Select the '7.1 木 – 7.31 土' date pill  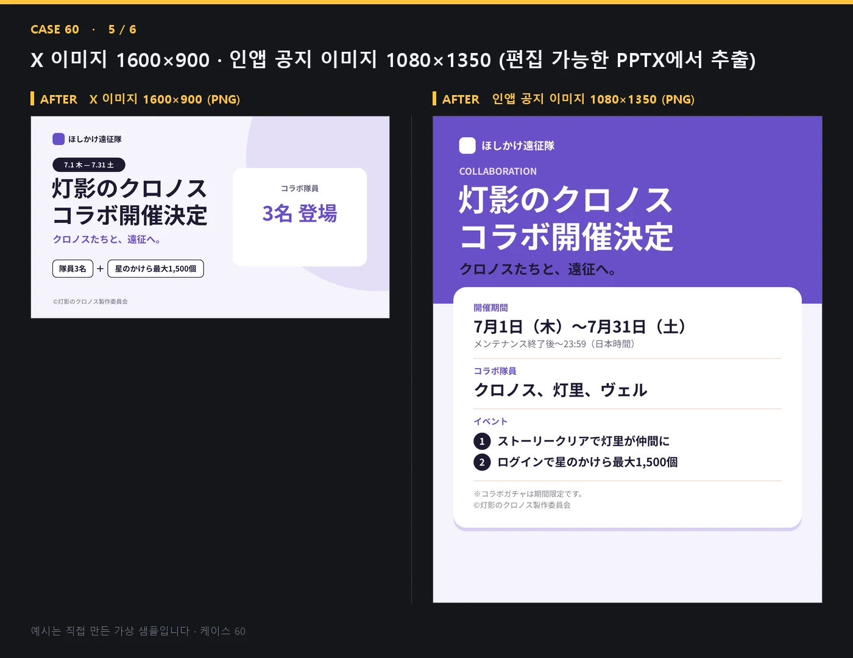(89, 164)
